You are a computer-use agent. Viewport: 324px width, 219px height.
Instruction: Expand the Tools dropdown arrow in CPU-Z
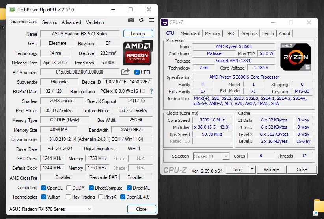tap(252, 169)
